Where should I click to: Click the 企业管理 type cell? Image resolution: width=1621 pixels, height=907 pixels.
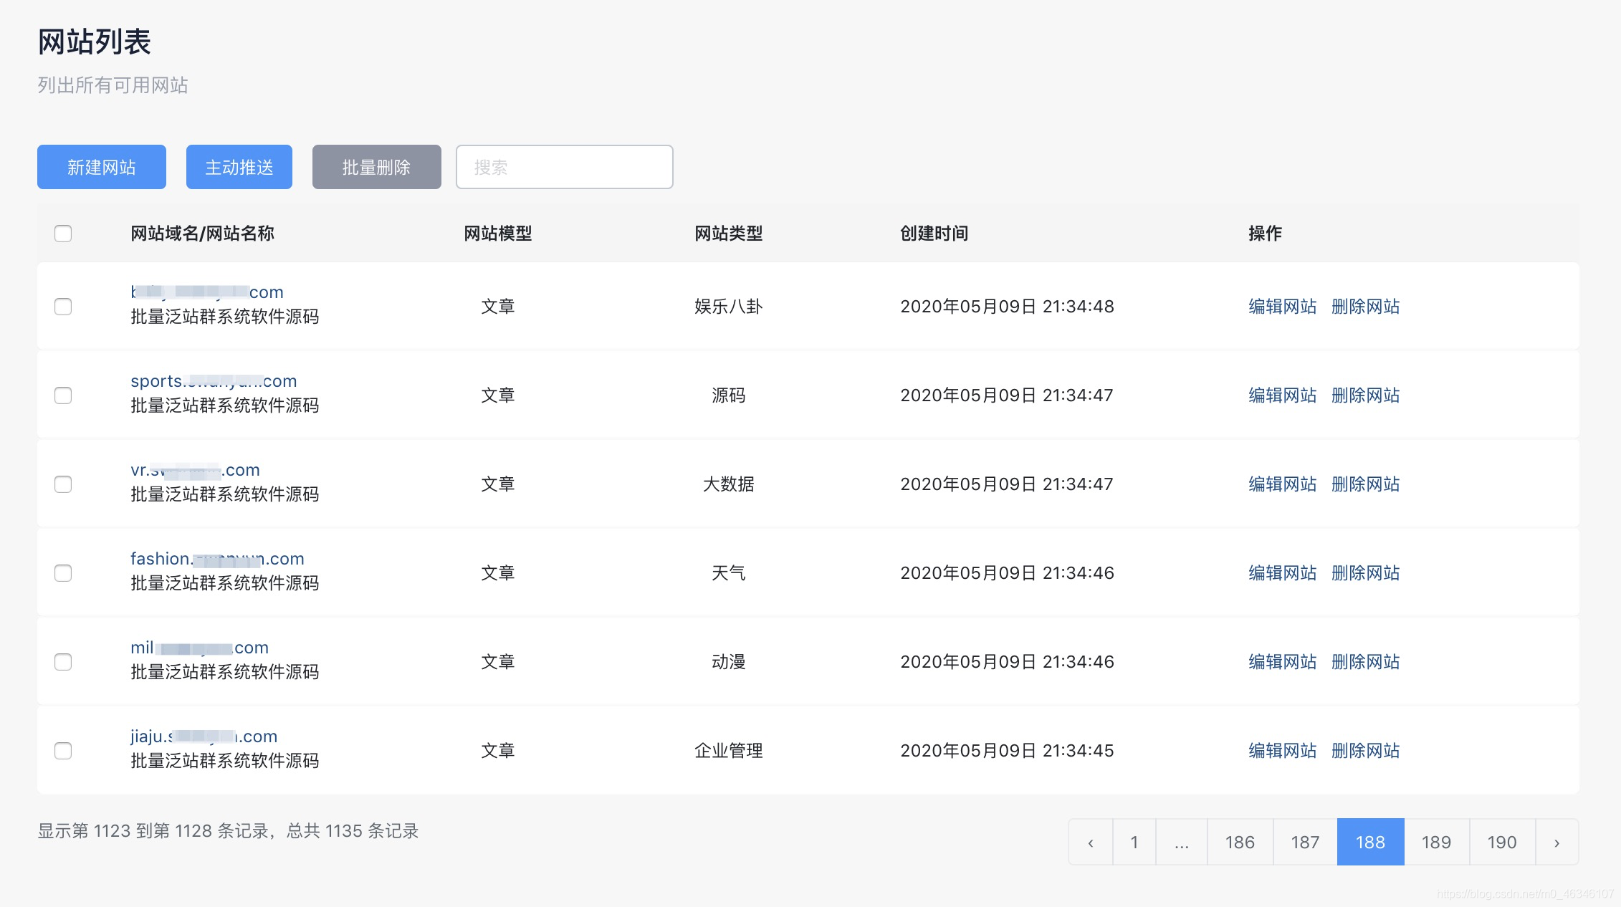729,751
